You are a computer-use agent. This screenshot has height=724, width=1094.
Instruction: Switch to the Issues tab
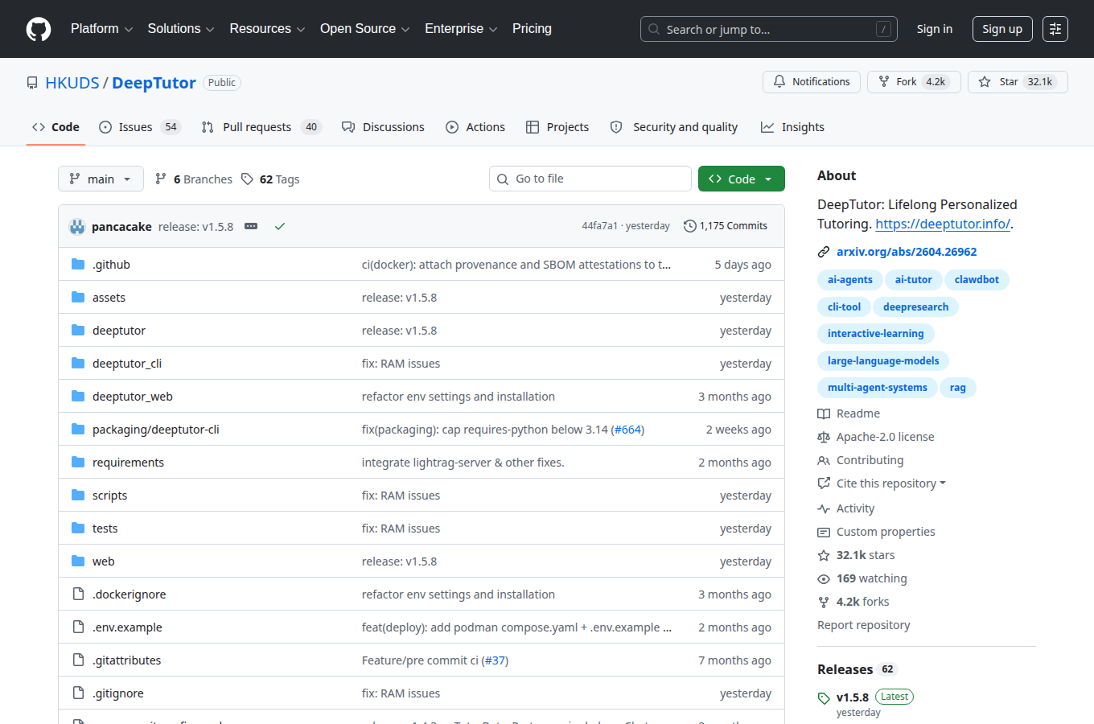pos(139,127)
